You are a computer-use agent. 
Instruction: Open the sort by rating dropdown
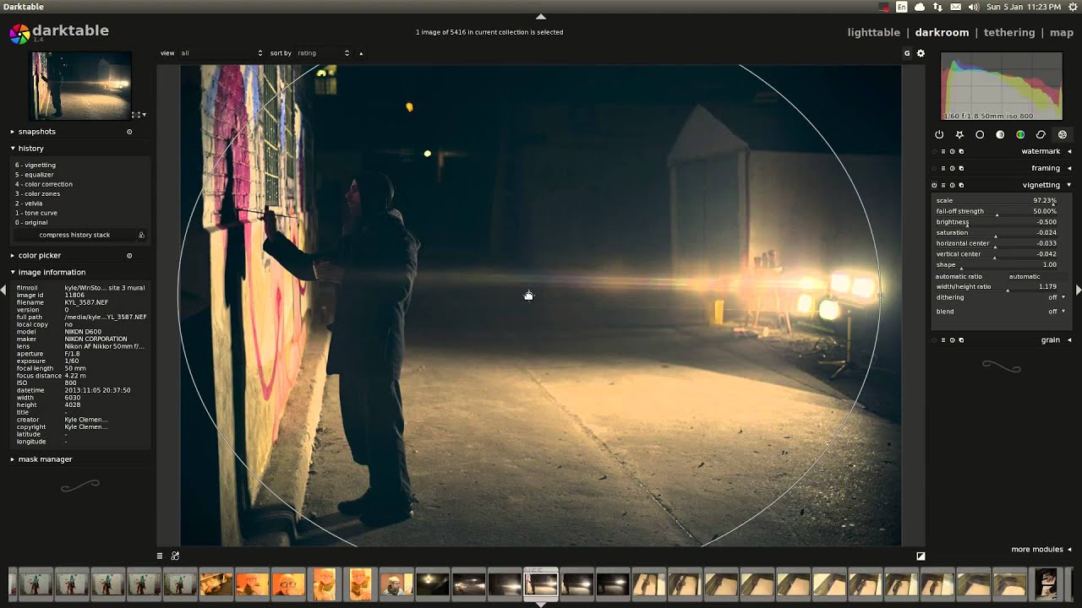pos(323,53)
